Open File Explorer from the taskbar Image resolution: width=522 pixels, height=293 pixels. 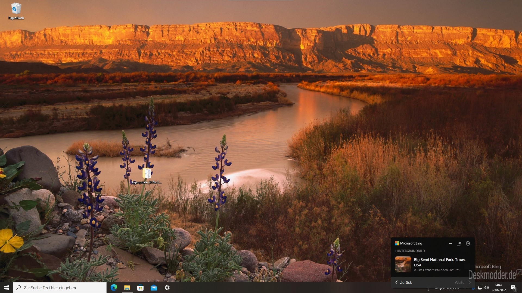[127, 288]
